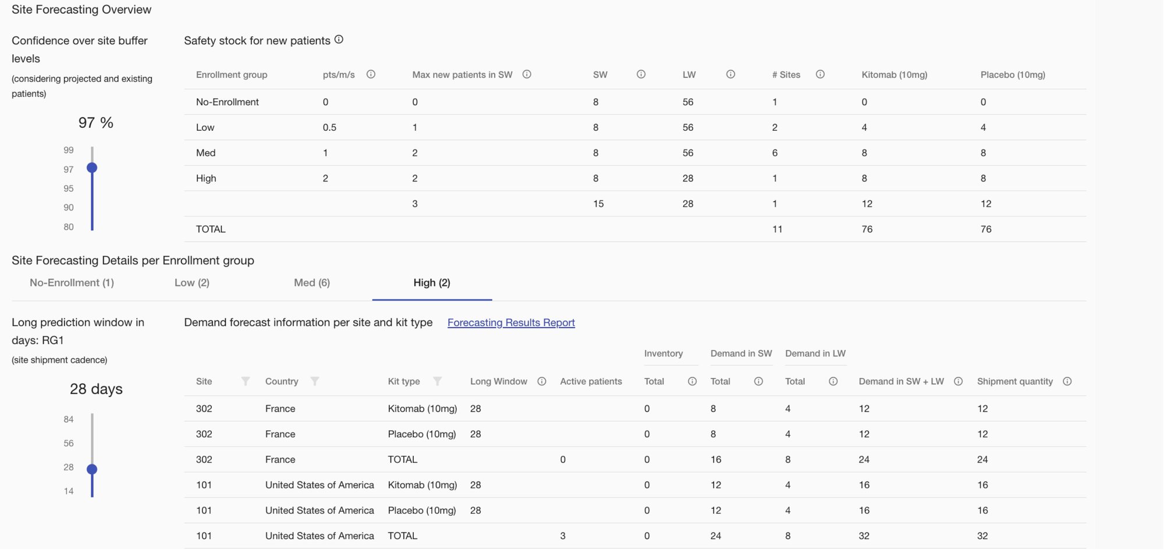The height and width of the screenshot is (550, 1164).
Task: Click info icon beside Safety stock for new patients
Action: coord(339,40)
